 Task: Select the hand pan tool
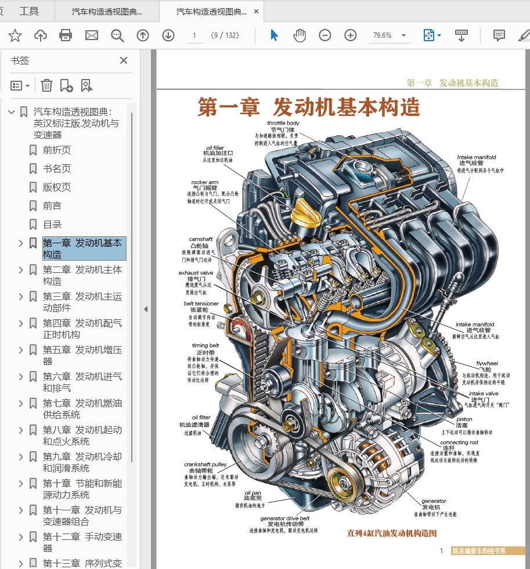(x=300, y=36)
